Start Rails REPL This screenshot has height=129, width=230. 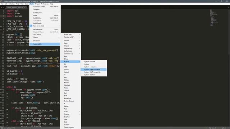click(70, 109)
